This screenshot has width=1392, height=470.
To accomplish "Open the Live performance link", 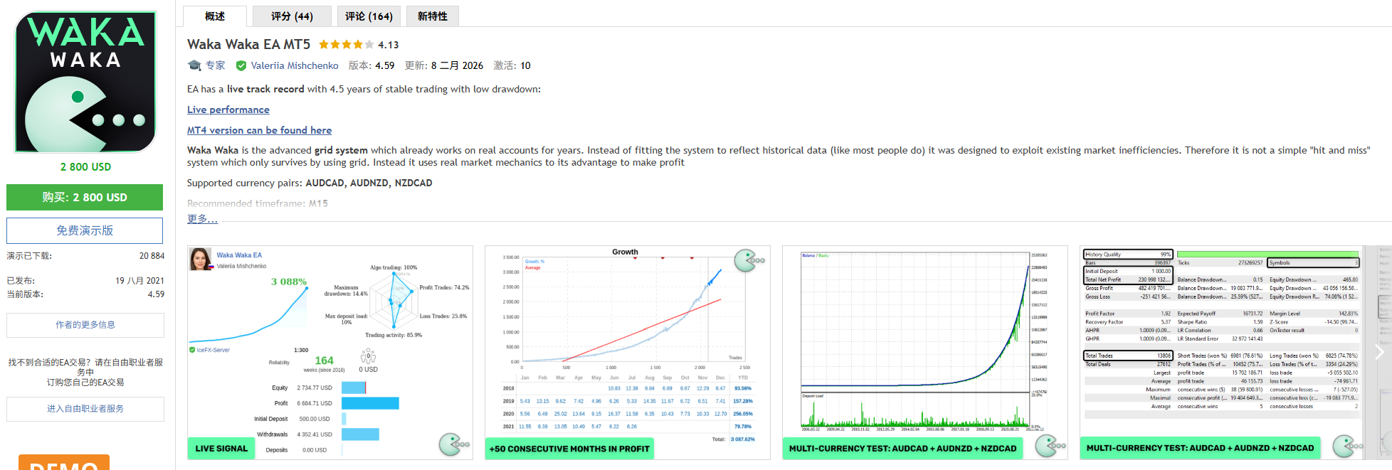I will click(x=228, y=110).
